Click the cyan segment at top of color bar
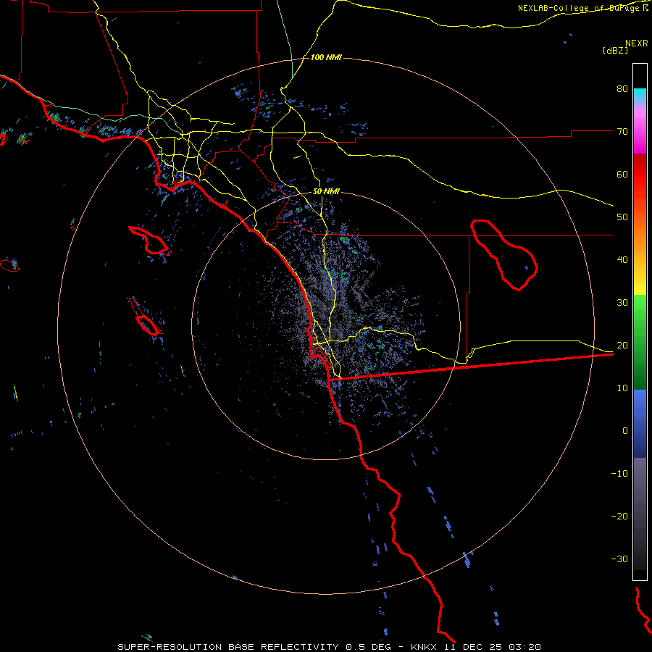This screenshot has width=652, height=652. [640, 95]
